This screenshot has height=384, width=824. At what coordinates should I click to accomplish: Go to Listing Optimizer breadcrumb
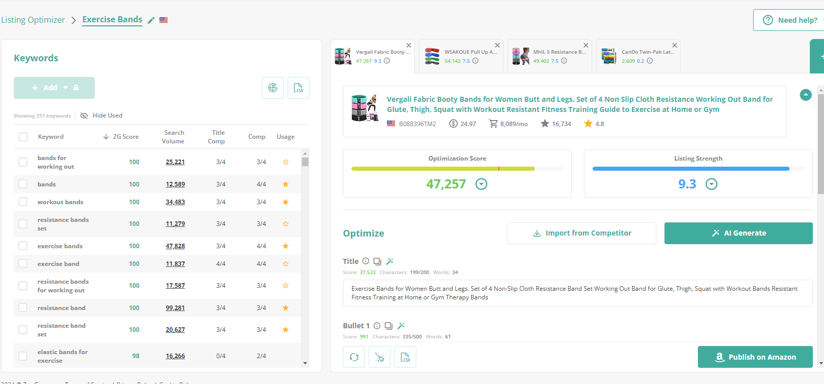[33, 20]
